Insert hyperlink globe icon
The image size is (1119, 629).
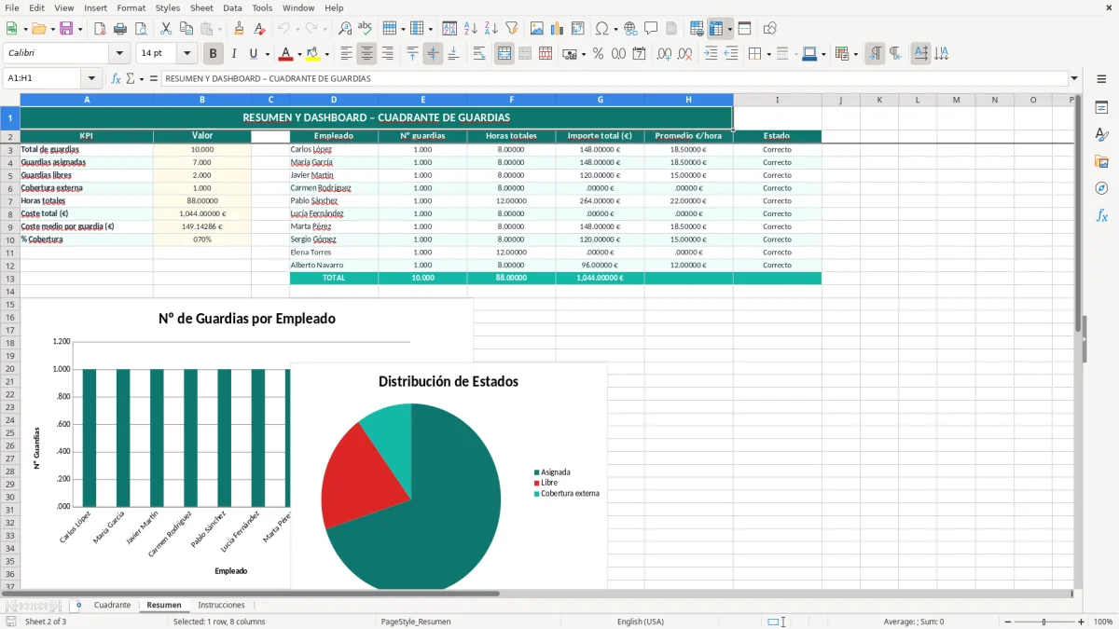pyautogui.click(x=630, y=29)
